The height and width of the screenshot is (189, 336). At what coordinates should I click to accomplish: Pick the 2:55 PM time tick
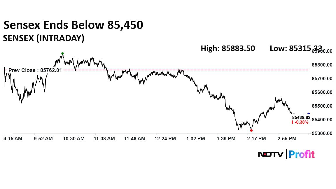coord(287,139)
